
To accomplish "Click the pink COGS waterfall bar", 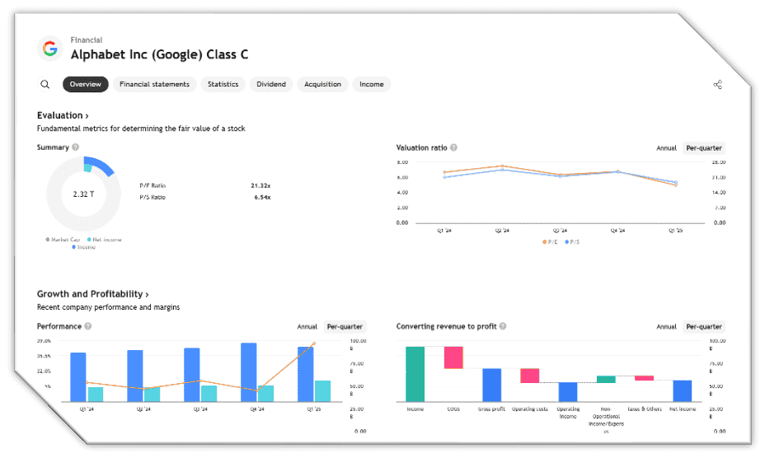I will 453,358.
